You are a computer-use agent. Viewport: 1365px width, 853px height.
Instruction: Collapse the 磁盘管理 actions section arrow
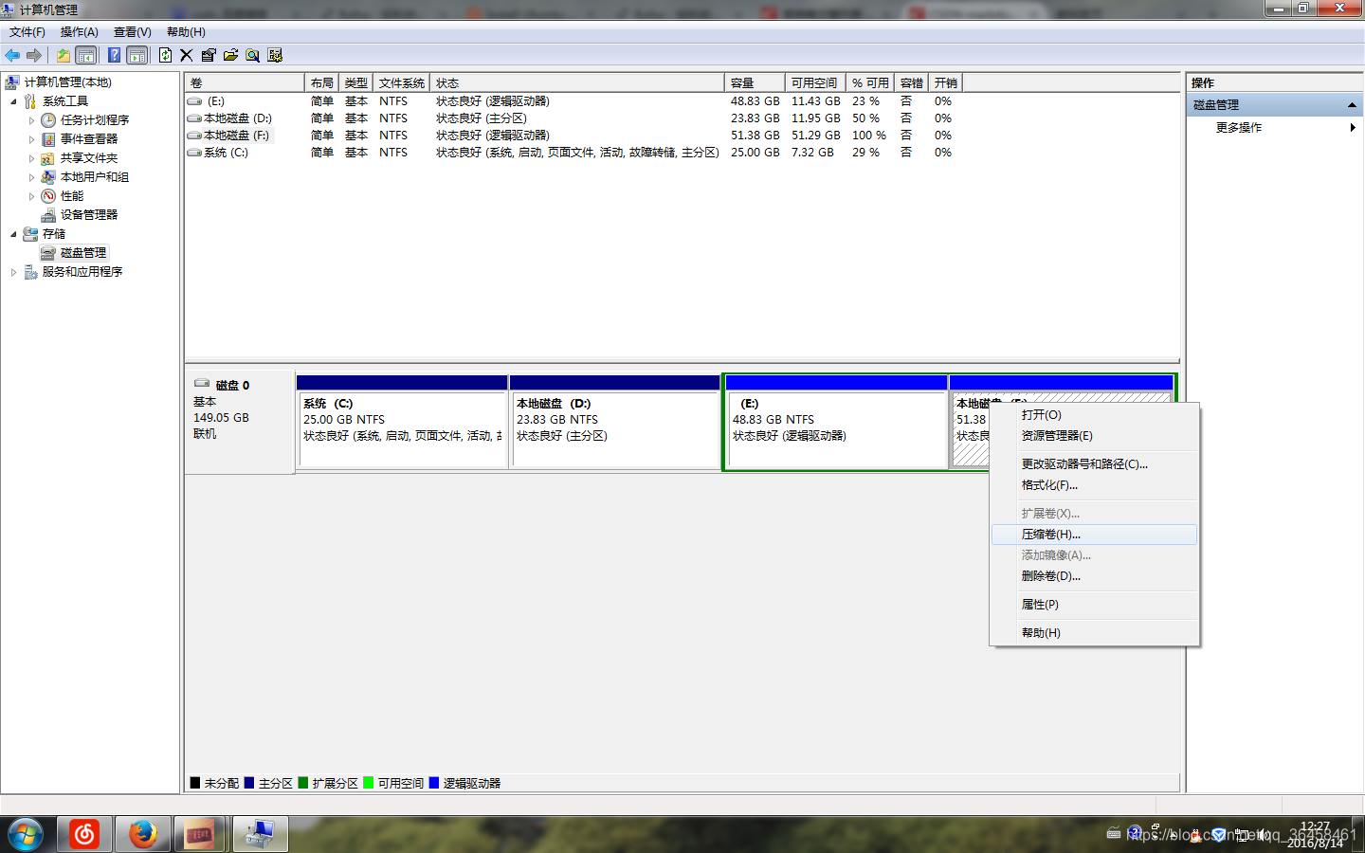1352,105
